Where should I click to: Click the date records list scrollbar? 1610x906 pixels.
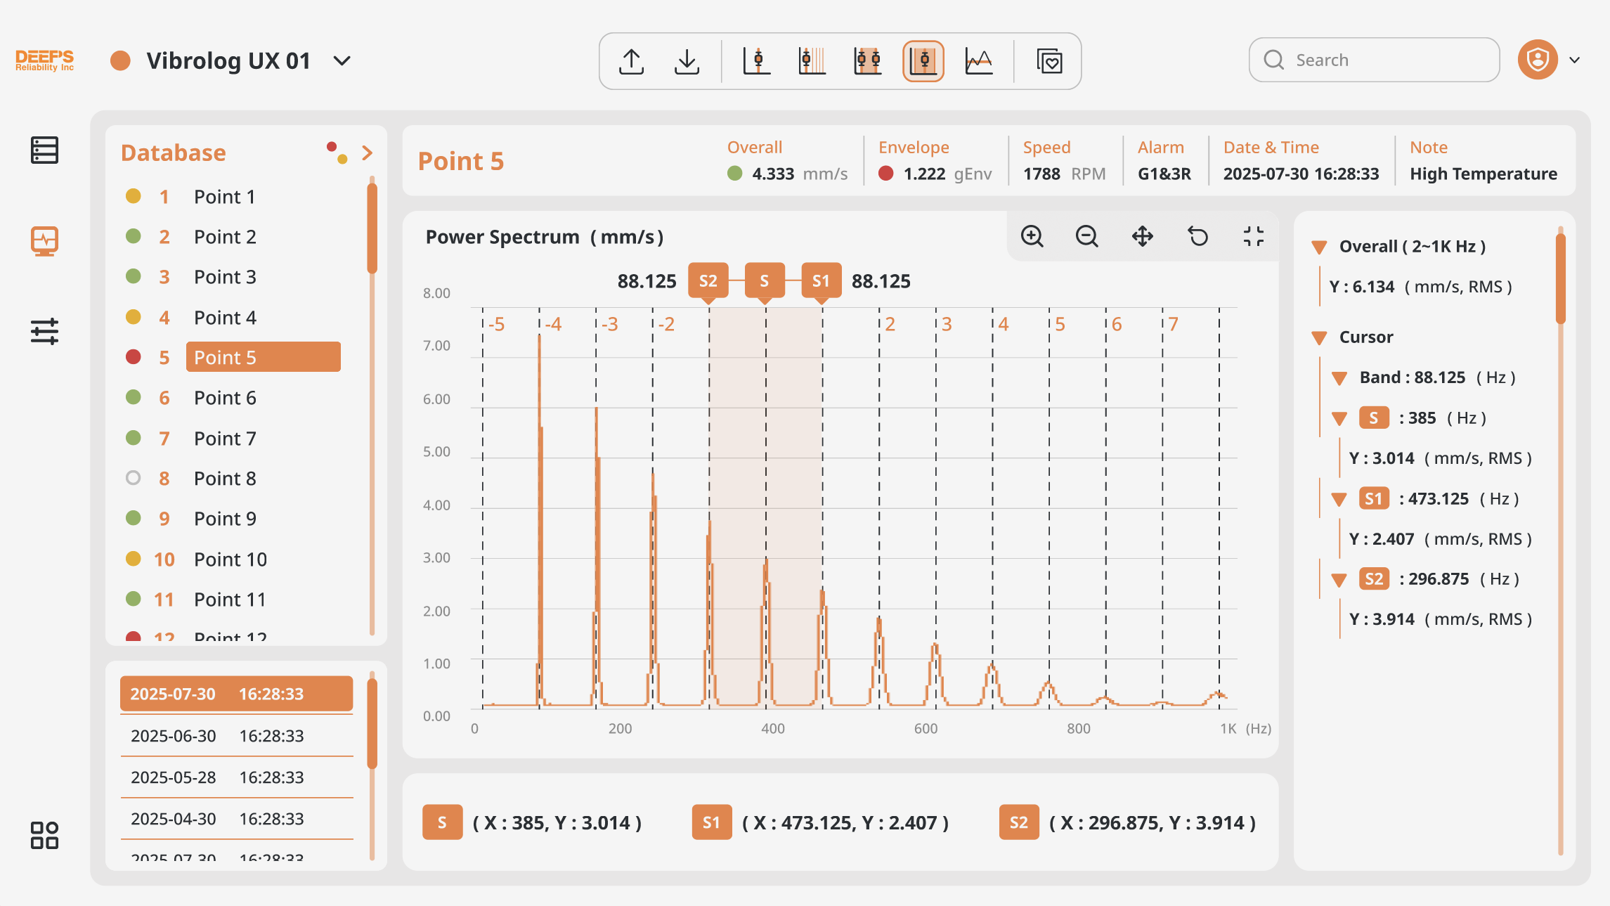pos(372,724)
